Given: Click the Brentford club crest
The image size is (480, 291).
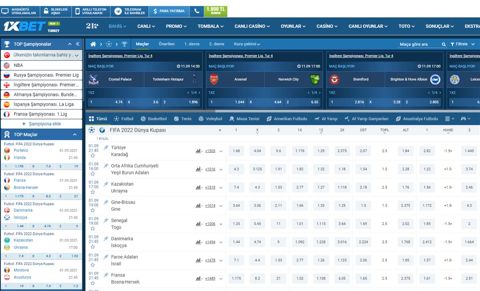Looking at the screenshot, I should 334,80.
